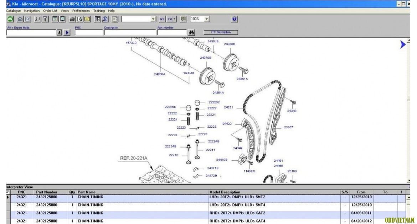
Task: Open the price lookup dollar icon
Action: click(105, 19)
